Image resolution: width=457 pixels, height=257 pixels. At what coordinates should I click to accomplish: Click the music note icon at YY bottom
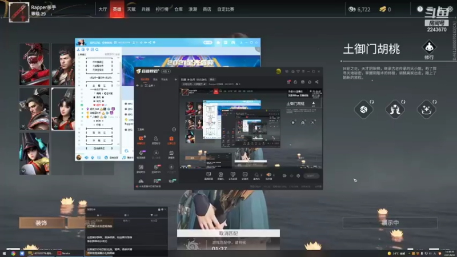pyautogui.click(x=124, y=158)
